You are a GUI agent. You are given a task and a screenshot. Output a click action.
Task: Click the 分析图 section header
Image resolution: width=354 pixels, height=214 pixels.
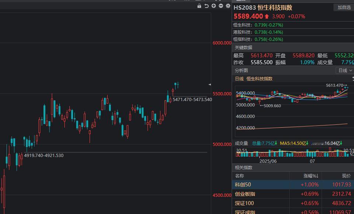241,71
